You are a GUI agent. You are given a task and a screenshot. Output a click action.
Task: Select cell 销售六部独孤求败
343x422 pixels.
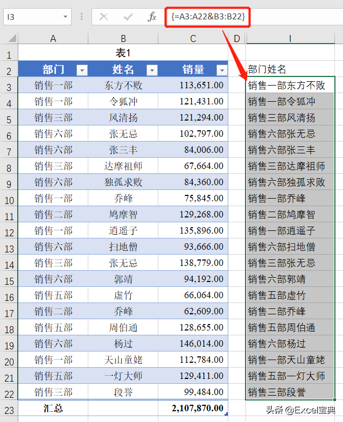290,182
